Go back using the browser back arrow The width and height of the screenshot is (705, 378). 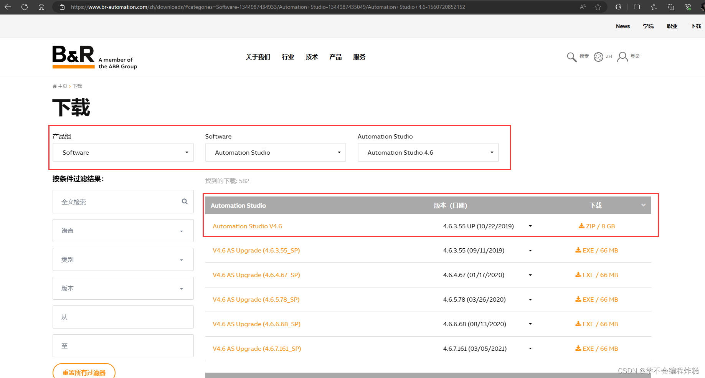pos(8,7)
